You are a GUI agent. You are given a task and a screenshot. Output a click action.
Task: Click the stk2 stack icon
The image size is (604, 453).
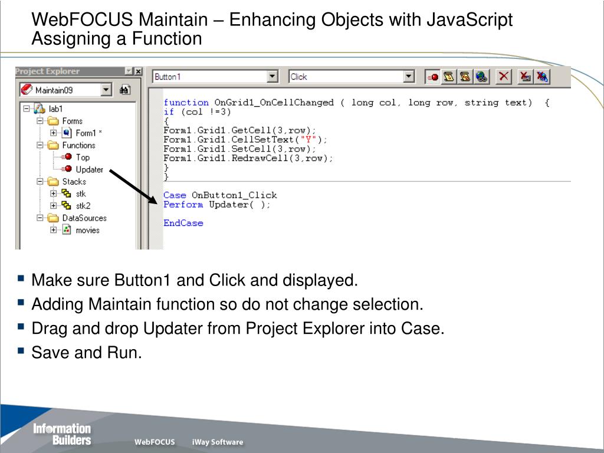pyautogui.click(x=66, y=205)
